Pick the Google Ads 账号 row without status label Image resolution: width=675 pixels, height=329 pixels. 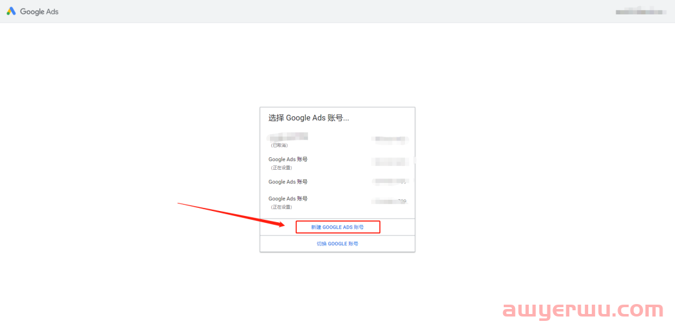point(337,182)
